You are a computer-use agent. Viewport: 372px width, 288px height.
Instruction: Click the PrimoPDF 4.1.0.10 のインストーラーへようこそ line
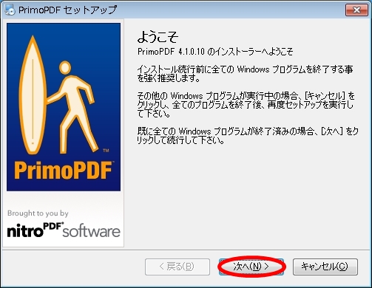tap(215, 52)
